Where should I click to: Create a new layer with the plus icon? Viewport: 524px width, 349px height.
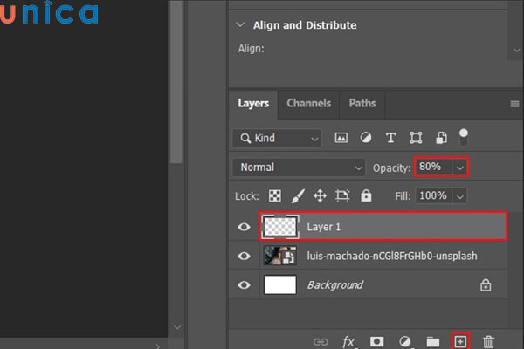tap(460, 340)
